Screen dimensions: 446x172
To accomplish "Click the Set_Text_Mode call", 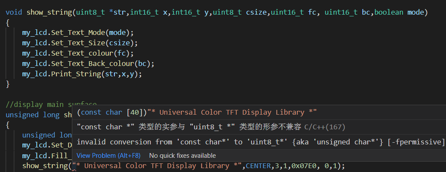I will [78, 33].
